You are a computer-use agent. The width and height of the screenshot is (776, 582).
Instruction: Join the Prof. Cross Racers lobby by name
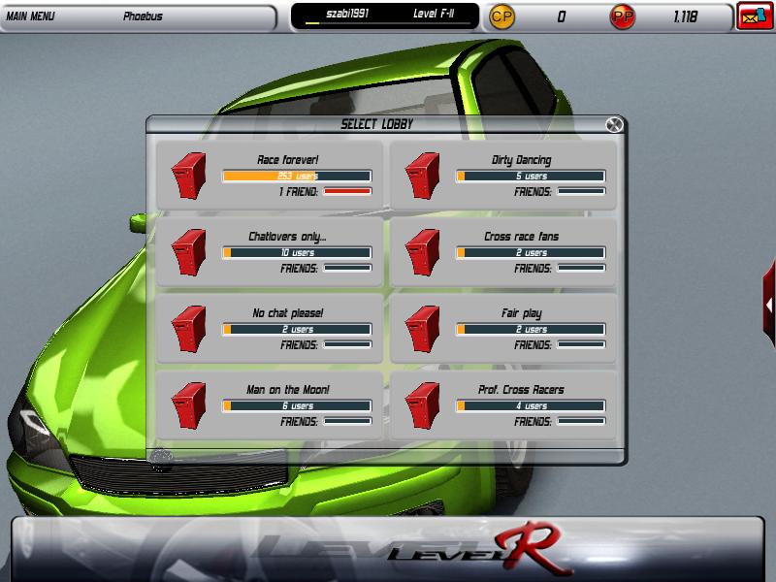point(522,390)
